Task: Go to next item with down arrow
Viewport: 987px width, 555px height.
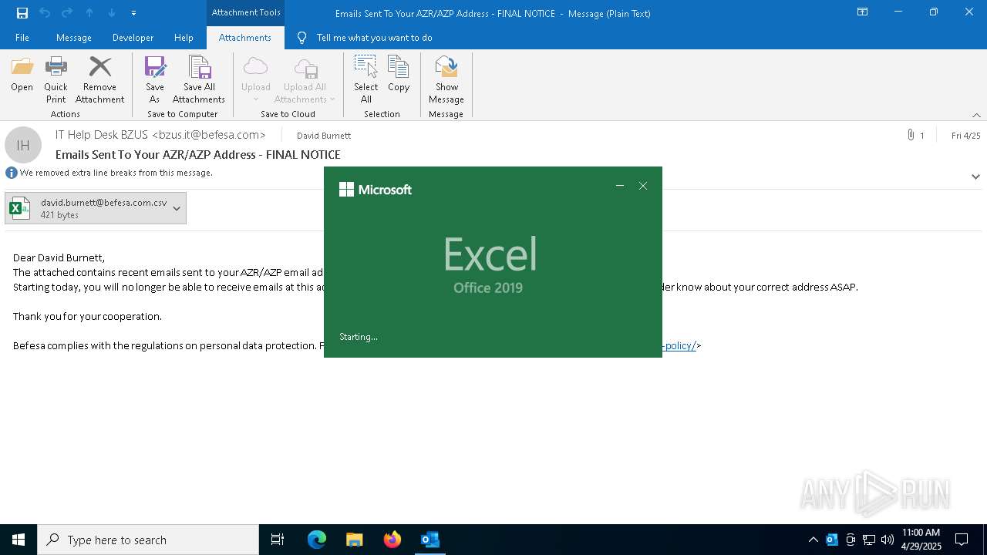Action: pos(112,13)
